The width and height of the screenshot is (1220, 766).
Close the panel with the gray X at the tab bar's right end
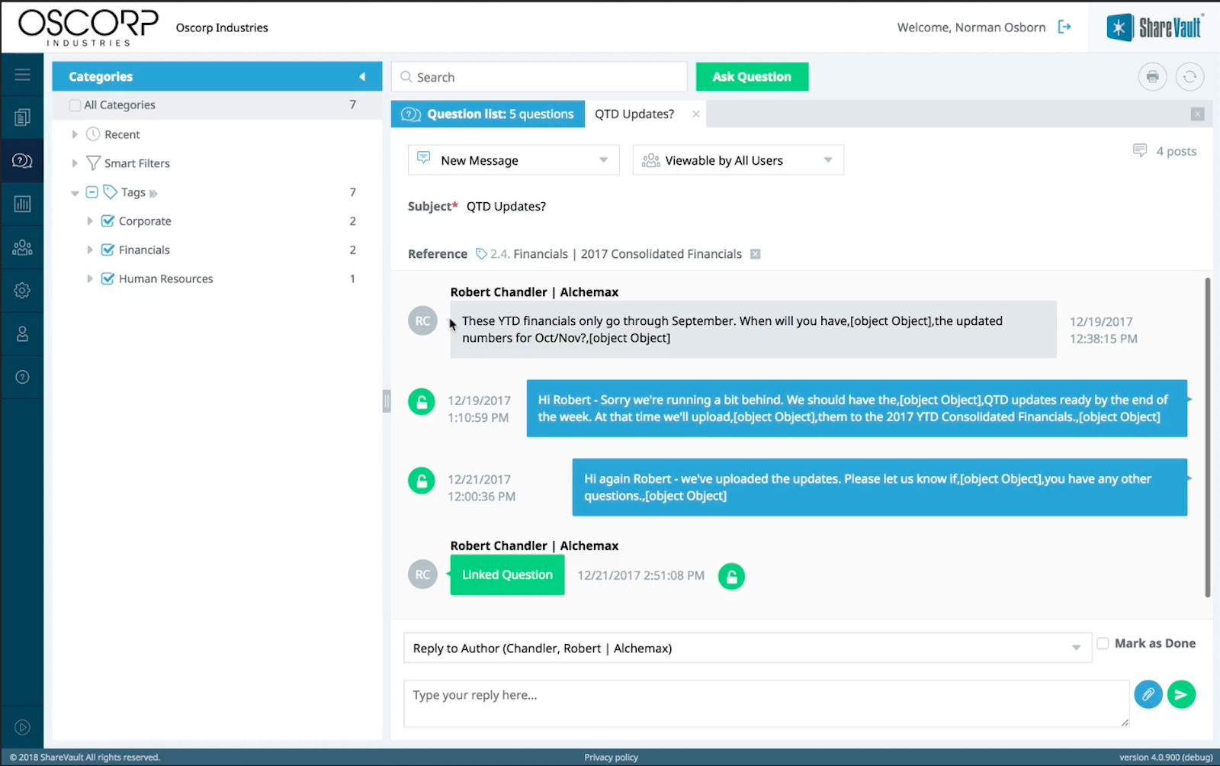(x=1197, y=114)
